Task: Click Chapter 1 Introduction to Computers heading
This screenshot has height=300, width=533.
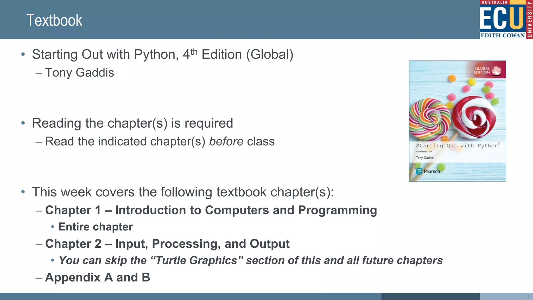Action: tap(211, 210)
